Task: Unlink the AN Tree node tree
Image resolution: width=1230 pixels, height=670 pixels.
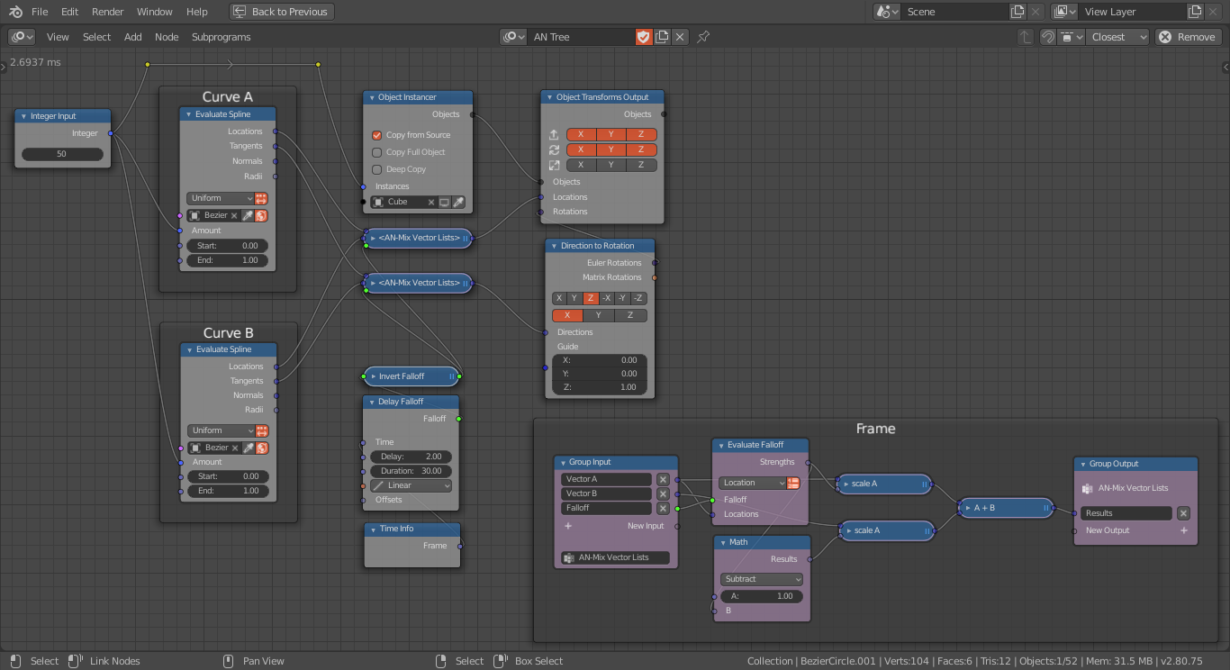Action: pos(680,37)
